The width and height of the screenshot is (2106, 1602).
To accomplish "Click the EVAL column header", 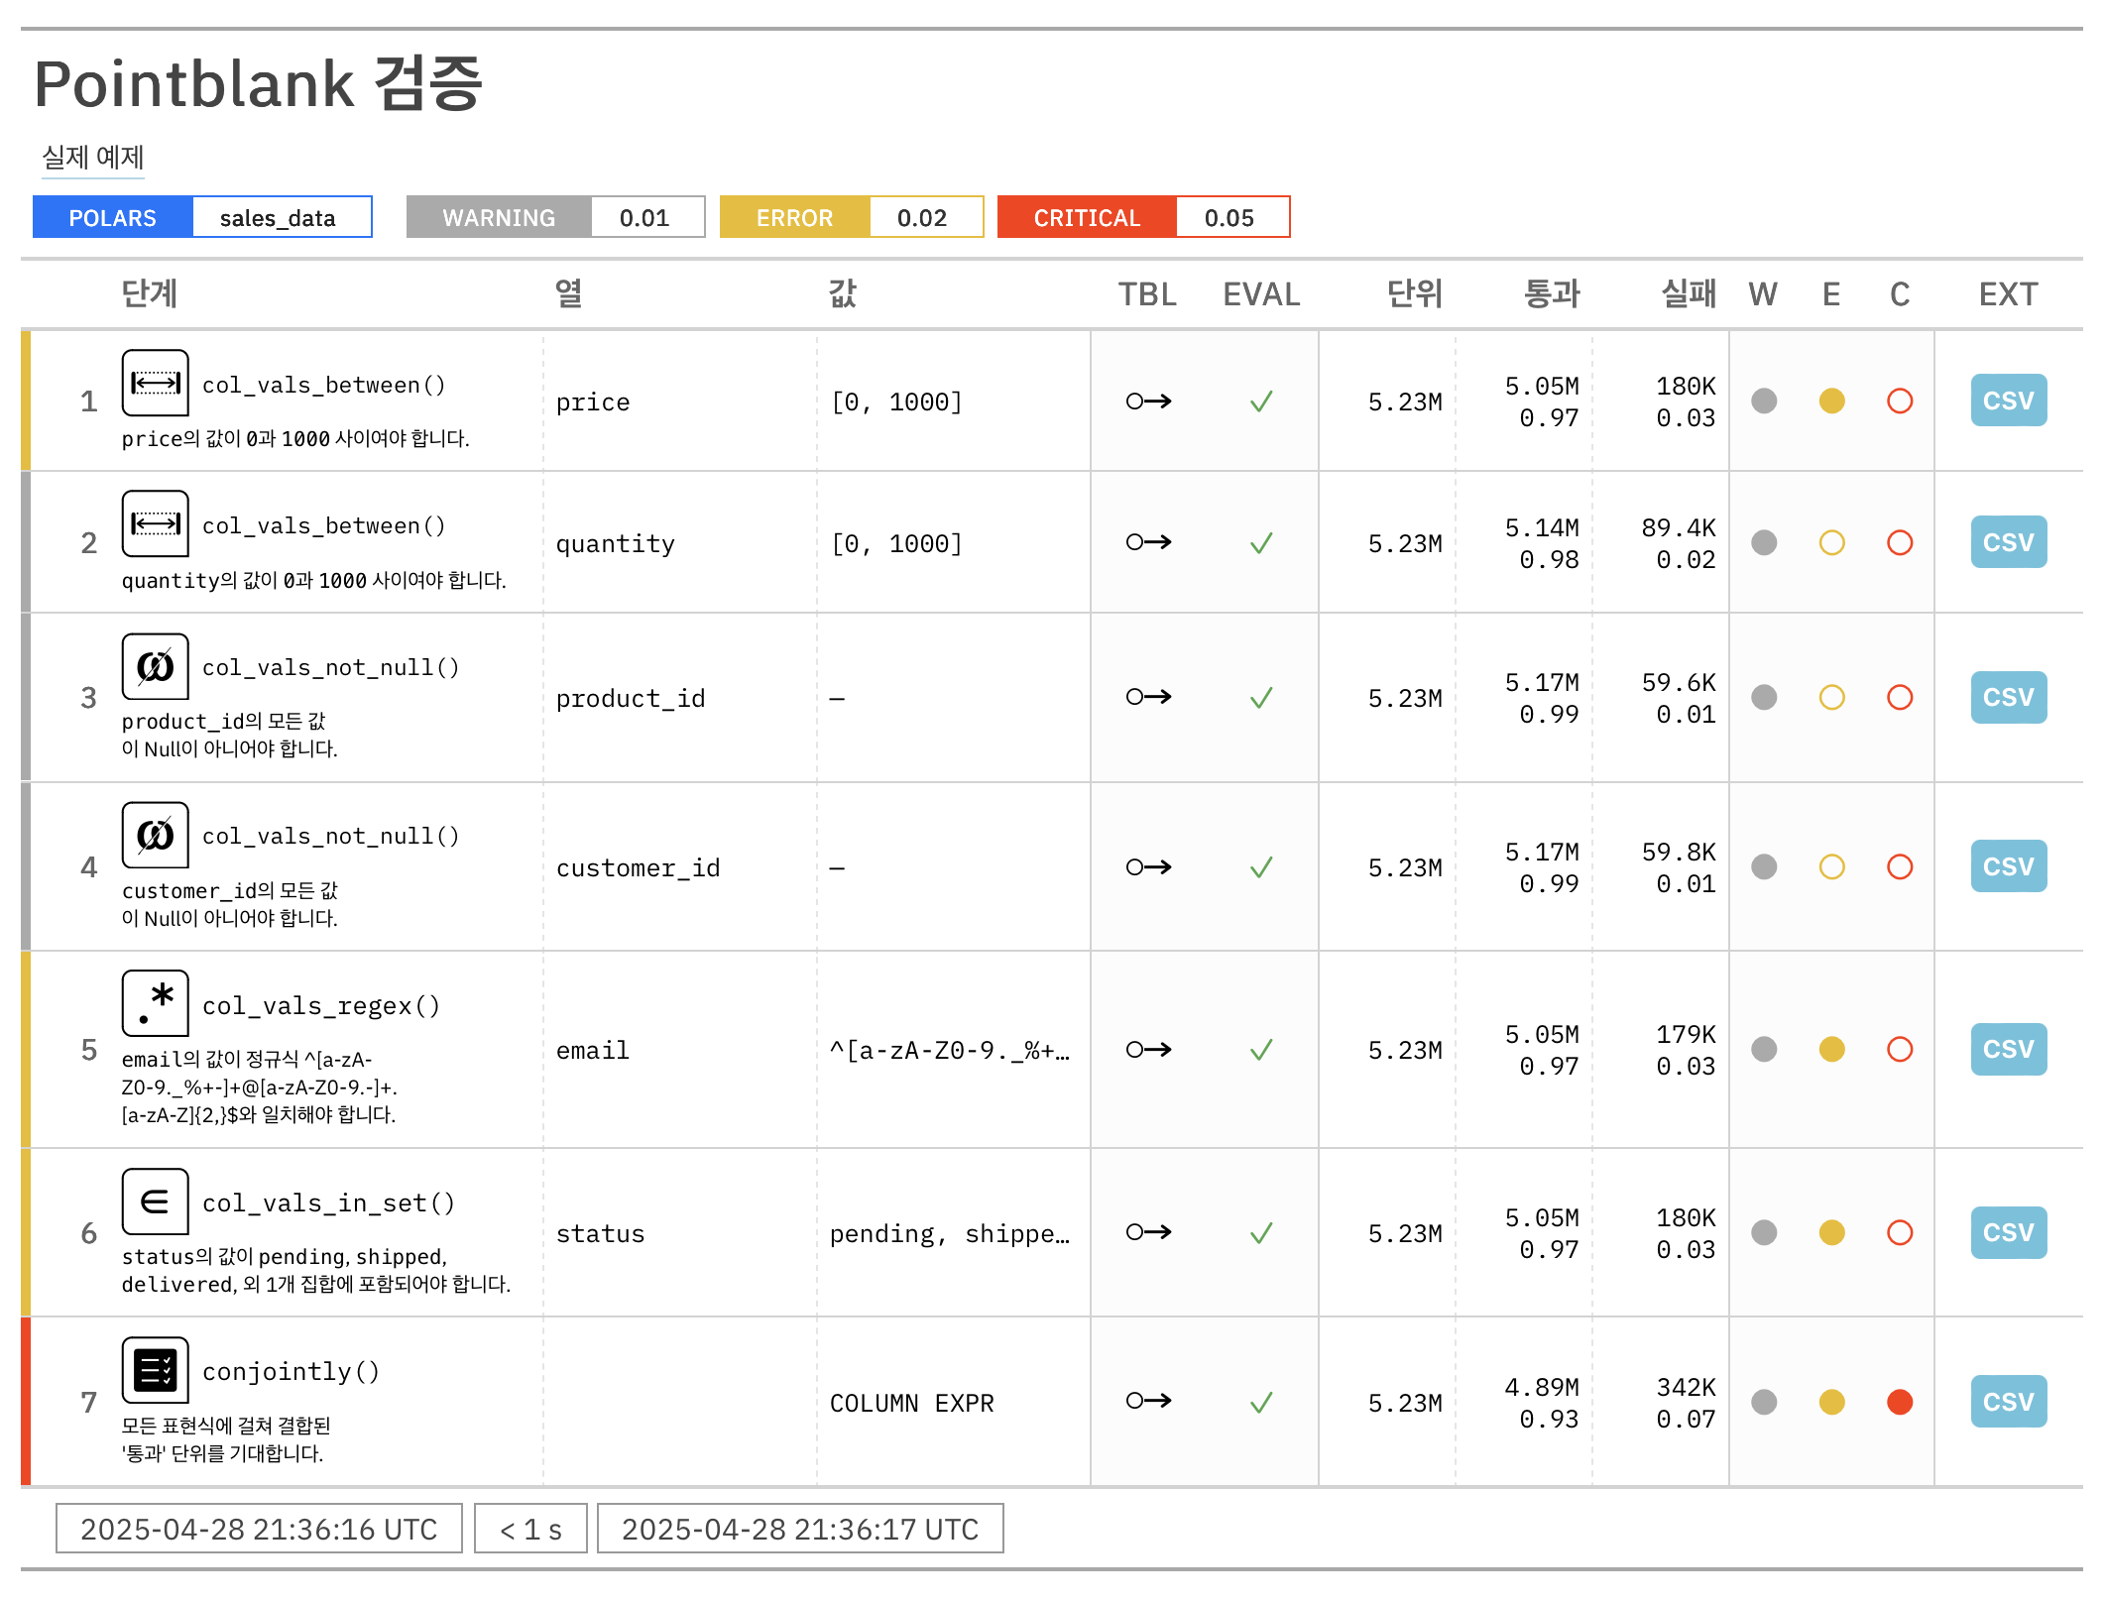I will coord(1261,294).
